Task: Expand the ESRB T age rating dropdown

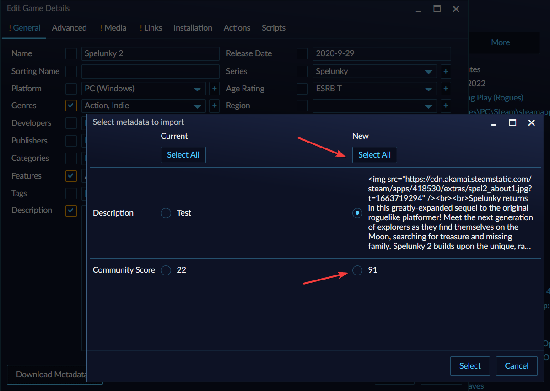Action: [429, 89]
